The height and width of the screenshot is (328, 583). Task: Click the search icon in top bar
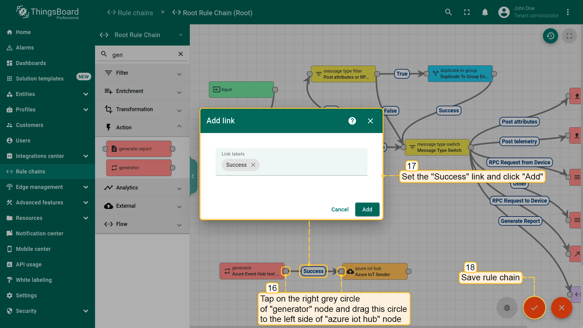pos(448,12)
